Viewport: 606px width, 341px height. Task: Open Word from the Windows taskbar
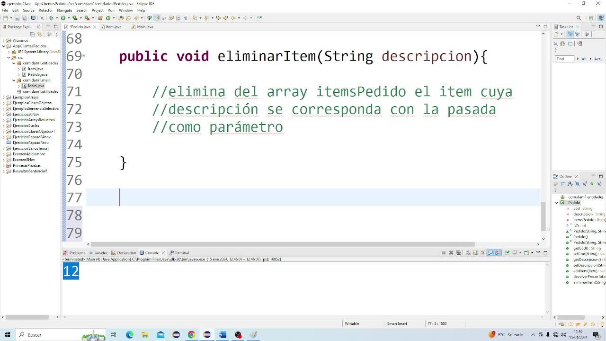[x=223, y=335]
